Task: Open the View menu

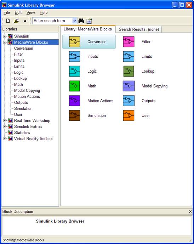Action: pos(30,13)
